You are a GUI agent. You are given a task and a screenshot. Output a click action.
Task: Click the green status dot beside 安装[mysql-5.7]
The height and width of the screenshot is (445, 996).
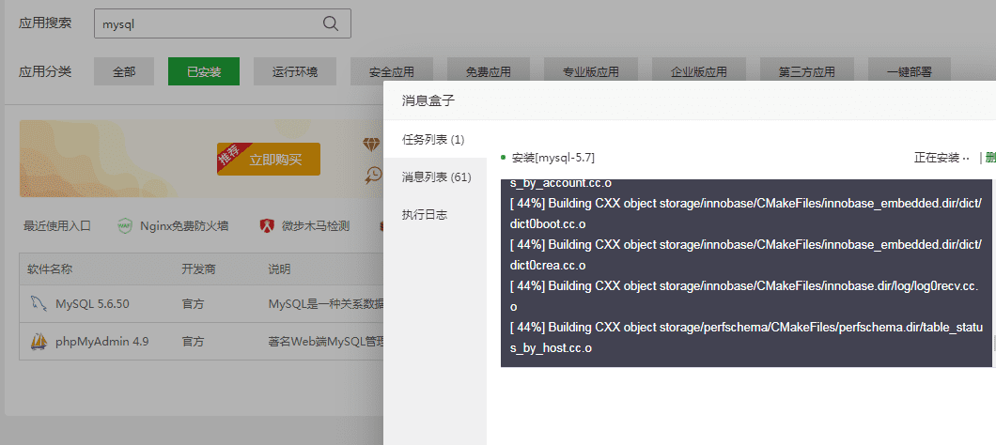[x=504, y=158]
